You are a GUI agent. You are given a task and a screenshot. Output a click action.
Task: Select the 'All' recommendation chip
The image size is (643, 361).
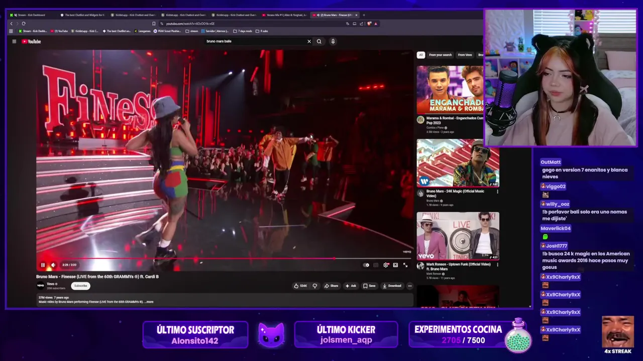click(421, 55)
